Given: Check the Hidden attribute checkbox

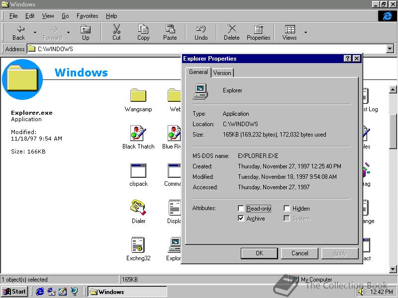Looking at the screenshot, I should point(287,208).
